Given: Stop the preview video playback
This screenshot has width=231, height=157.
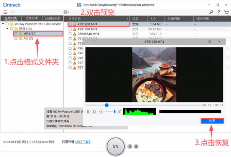Looking at the screenshot, I should point(94,112).
